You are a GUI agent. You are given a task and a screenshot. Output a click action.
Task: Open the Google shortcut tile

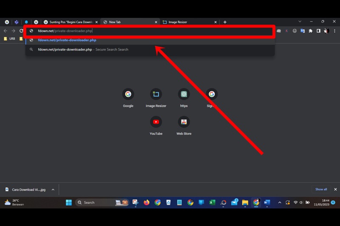(128, 95)
